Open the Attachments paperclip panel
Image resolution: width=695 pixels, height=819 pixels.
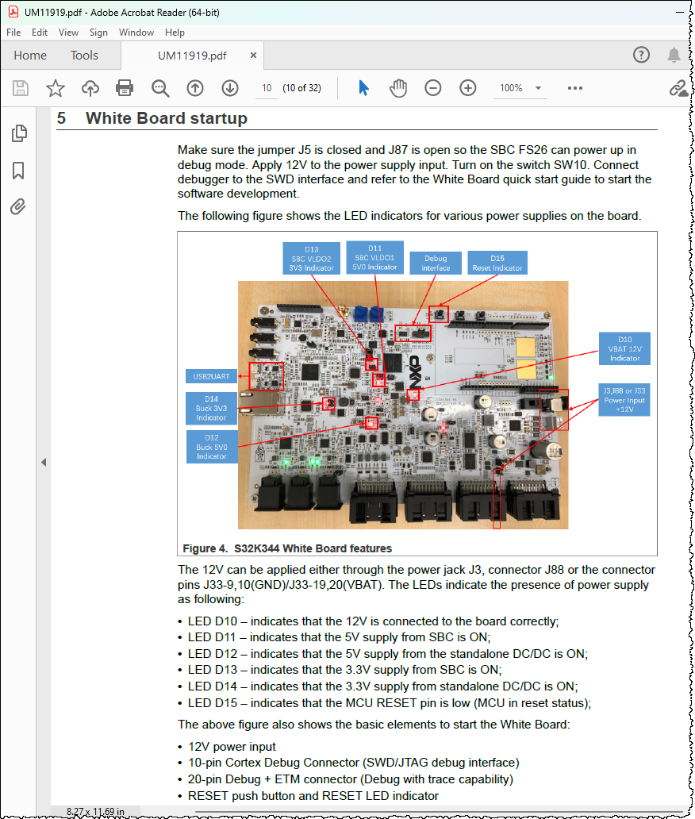17,207
